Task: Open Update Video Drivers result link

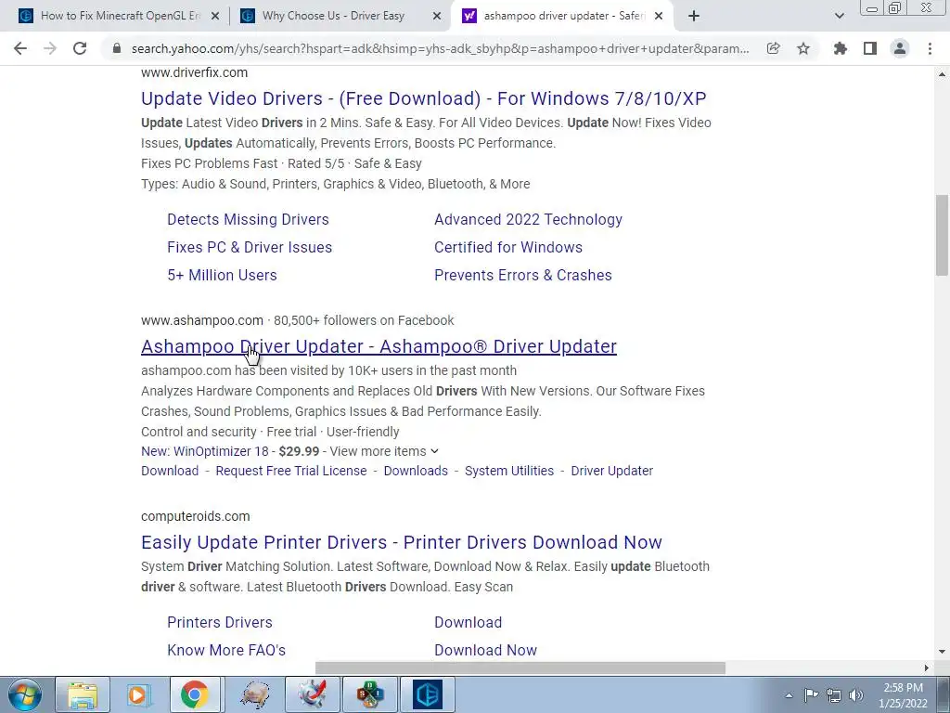Action: click(x=423, y=98)
